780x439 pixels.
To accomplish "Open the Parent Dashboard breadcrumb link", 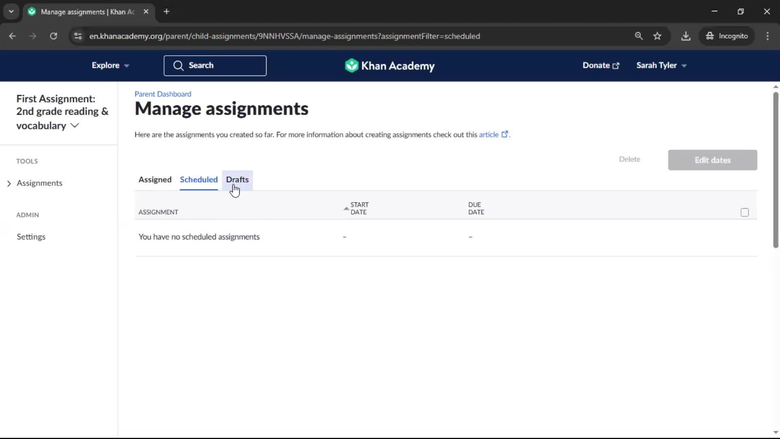I will [x=162, y=94].
